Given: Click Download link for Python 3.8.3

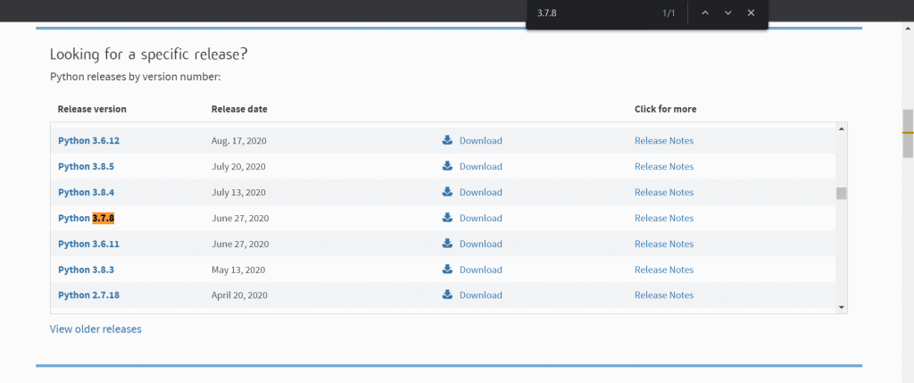Looking at the screenshot, I should (x=481, y=270).
